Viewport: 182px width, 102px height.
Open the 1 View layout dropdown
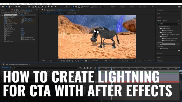151,61
